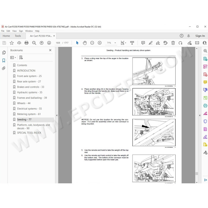208x208 pixels.
Task: Zoom in with plus icon
Action: 100,43
